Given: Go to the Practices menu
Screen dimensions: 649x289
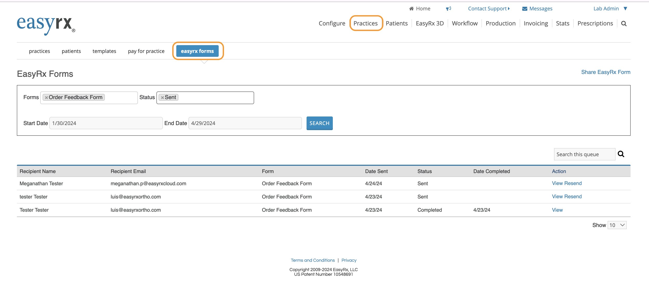Looking at the screenshot, I should 366,23.
